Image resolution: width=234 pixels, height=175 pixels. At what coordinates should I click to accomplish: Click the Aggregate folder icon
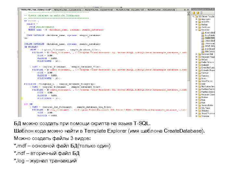(x=199, y=19)
